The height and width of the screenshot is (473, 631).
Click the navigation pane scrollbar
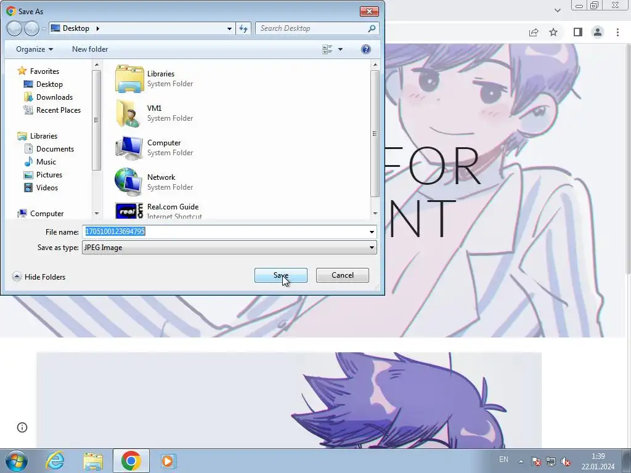(96, 120)
